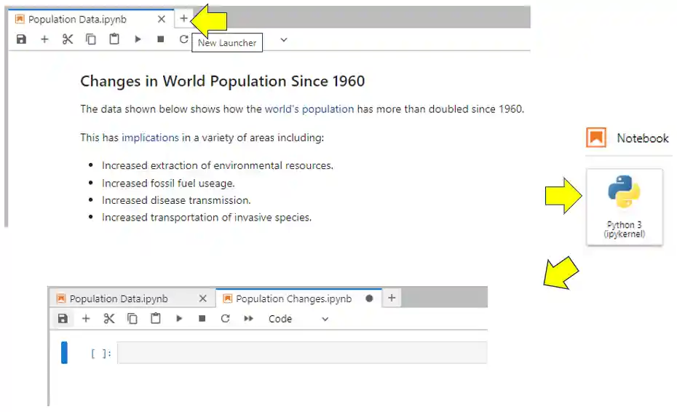
Task: Click the orange Notebook section icon
Action: click(x=596, y=138)
